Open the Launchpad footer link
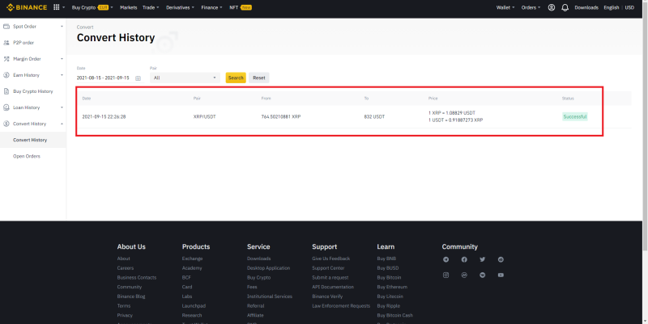Image resolution: width=648 pixels, height=324 pixels. (x=194, y=306)
